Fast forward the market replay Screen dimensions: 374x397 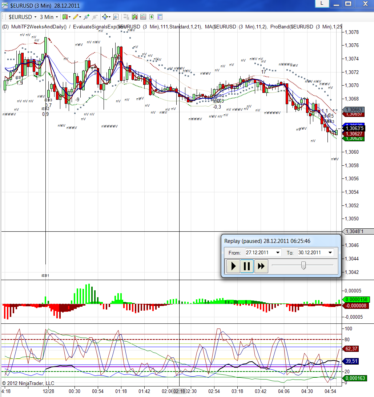pyautogui.click(x=261, y=266)
